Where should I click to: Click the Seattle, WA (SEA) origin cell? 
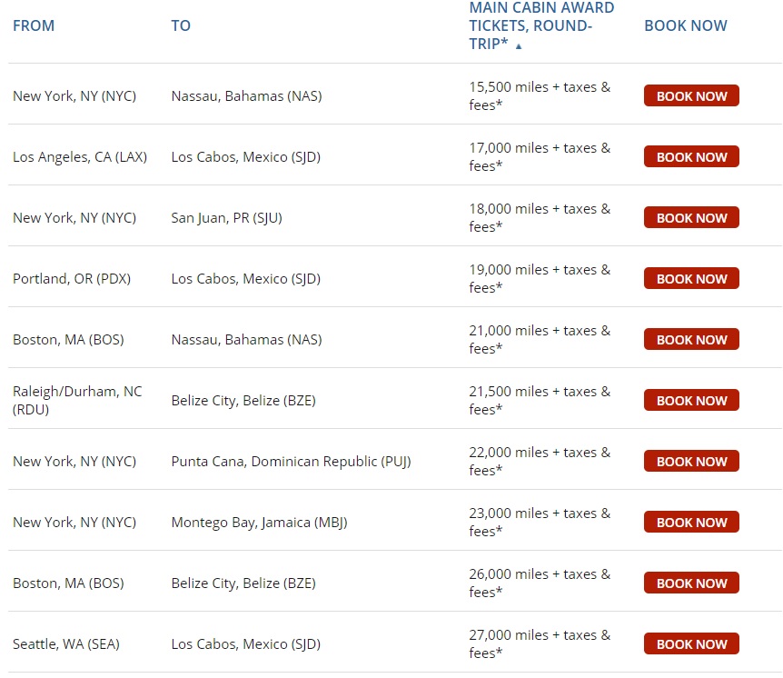65,644
